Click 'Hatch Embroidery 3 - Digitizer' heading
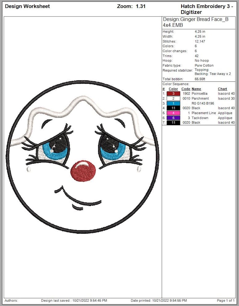239x306 pixels. 207,9
